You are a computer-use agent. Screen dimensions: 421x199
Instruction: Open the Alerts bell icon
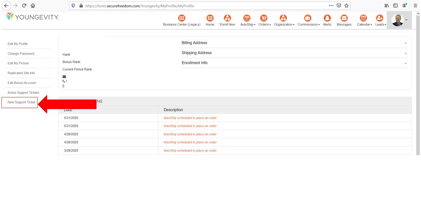click(x=327, y=18)
